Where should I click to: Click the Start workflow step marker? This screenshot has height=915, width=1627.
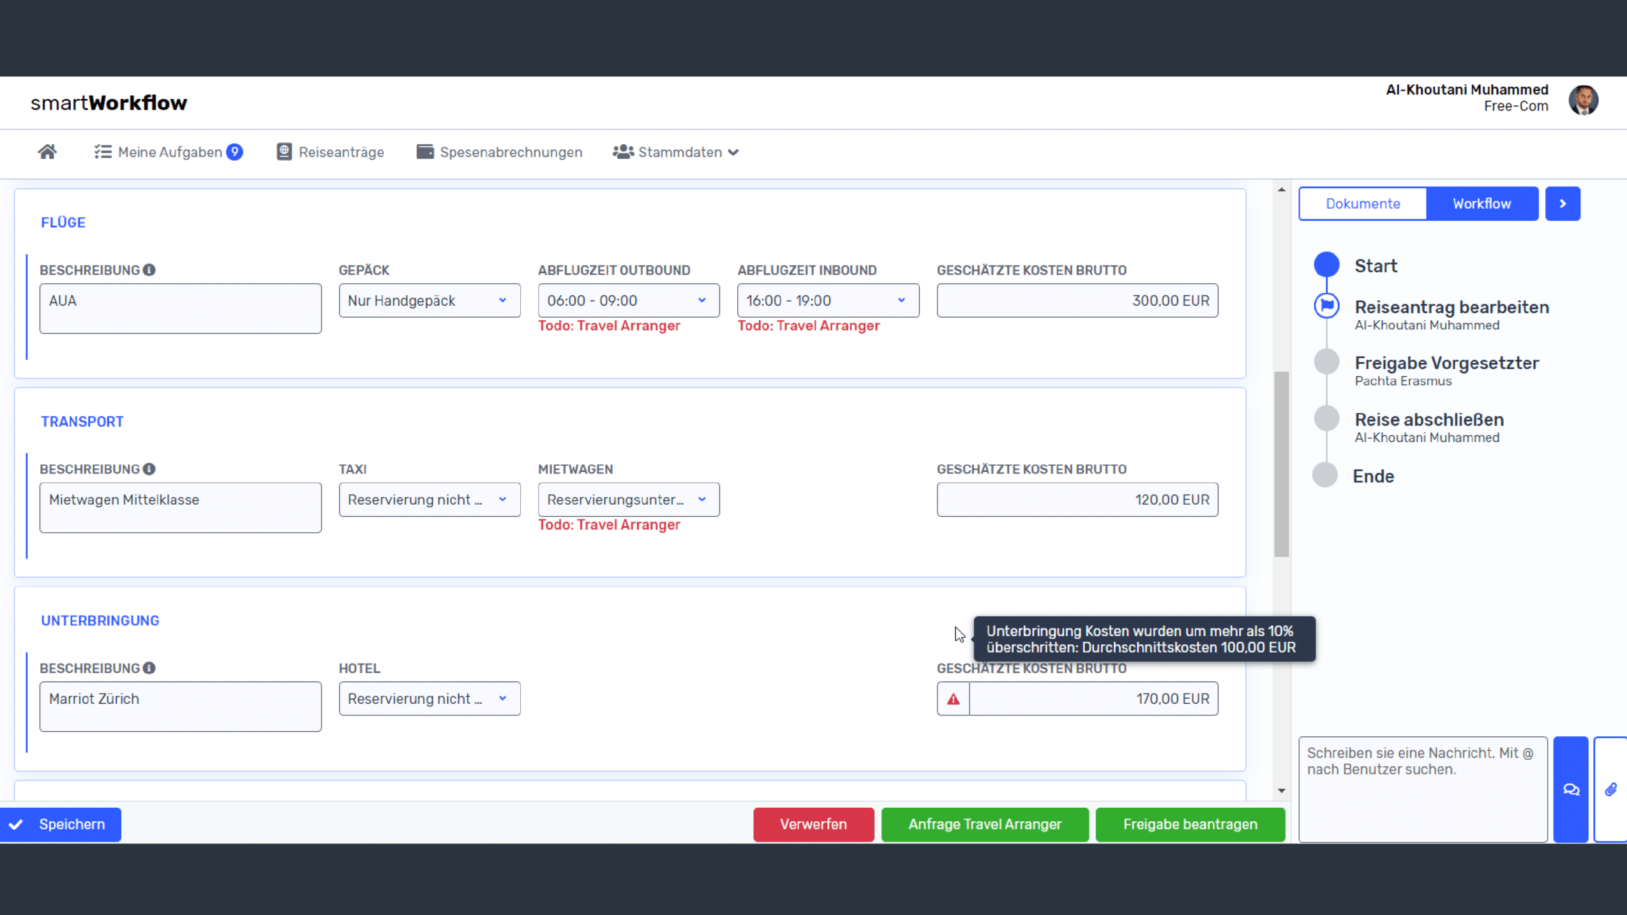click(1326, 265)
